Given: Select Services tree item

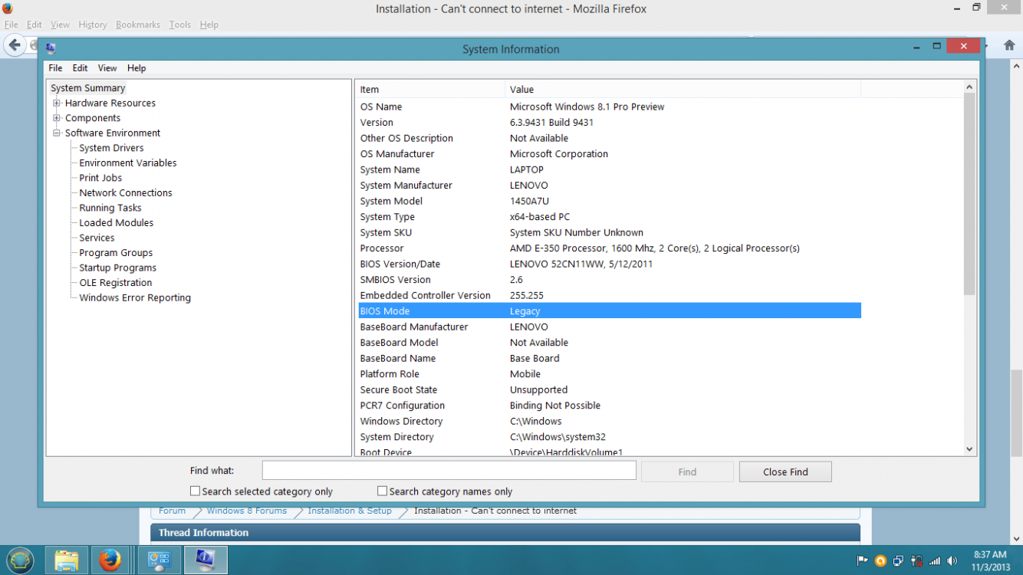Looking at the screenshot, I should (x=97, y=238).
